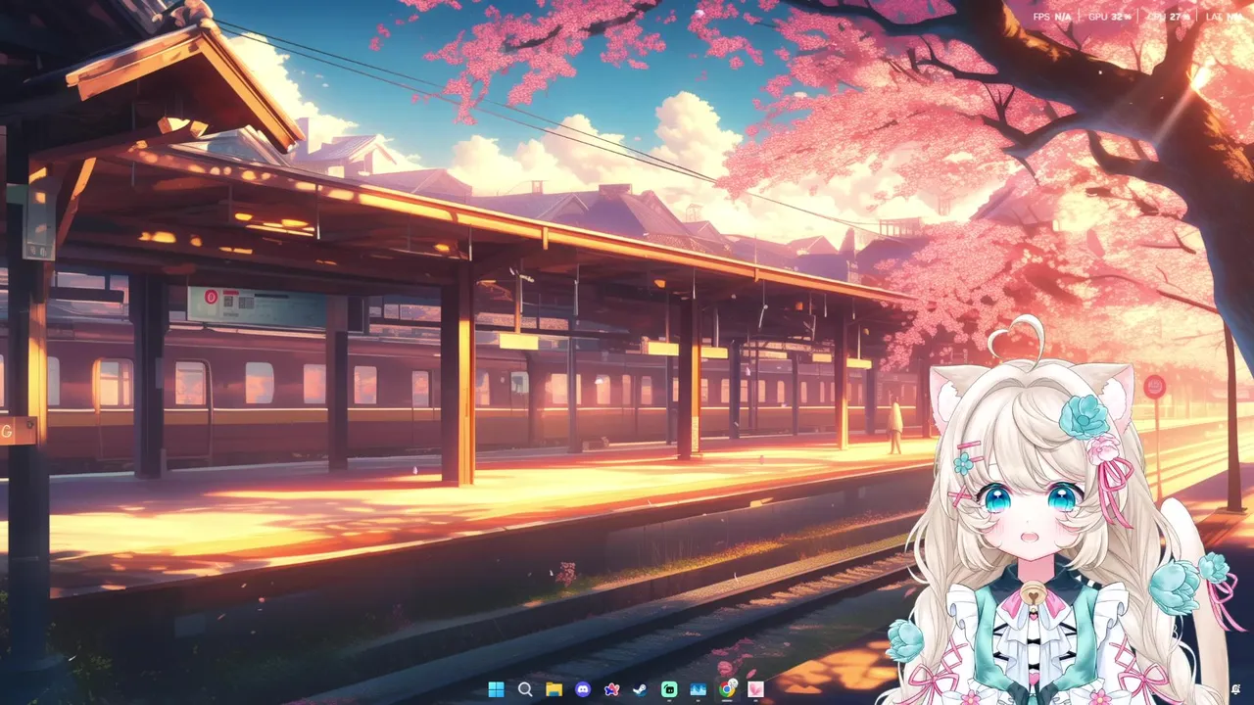Open the blue graph monitor app icon
This screenshot has width=1254, height=705.
699,689
